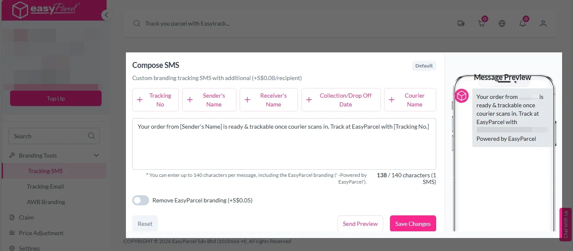Insert the Tracking No placeholder tag
Image resolution: width=573 pixels, height=251 pixels.
click(155, 100)
